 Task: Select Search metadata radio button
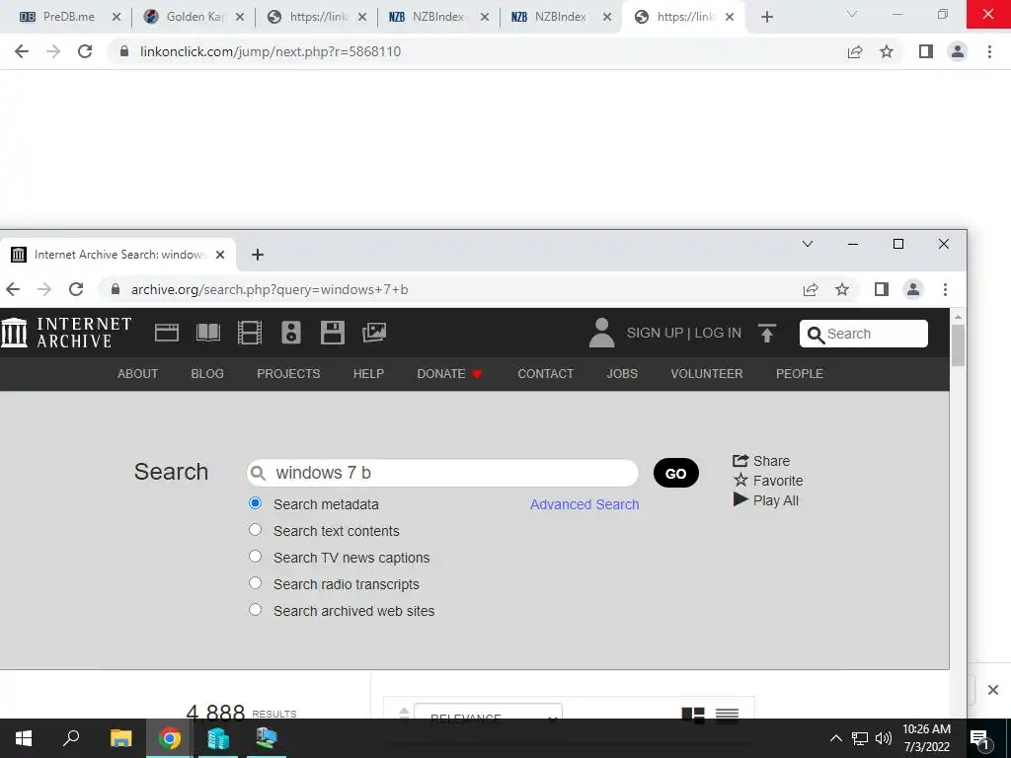[256, 502]
